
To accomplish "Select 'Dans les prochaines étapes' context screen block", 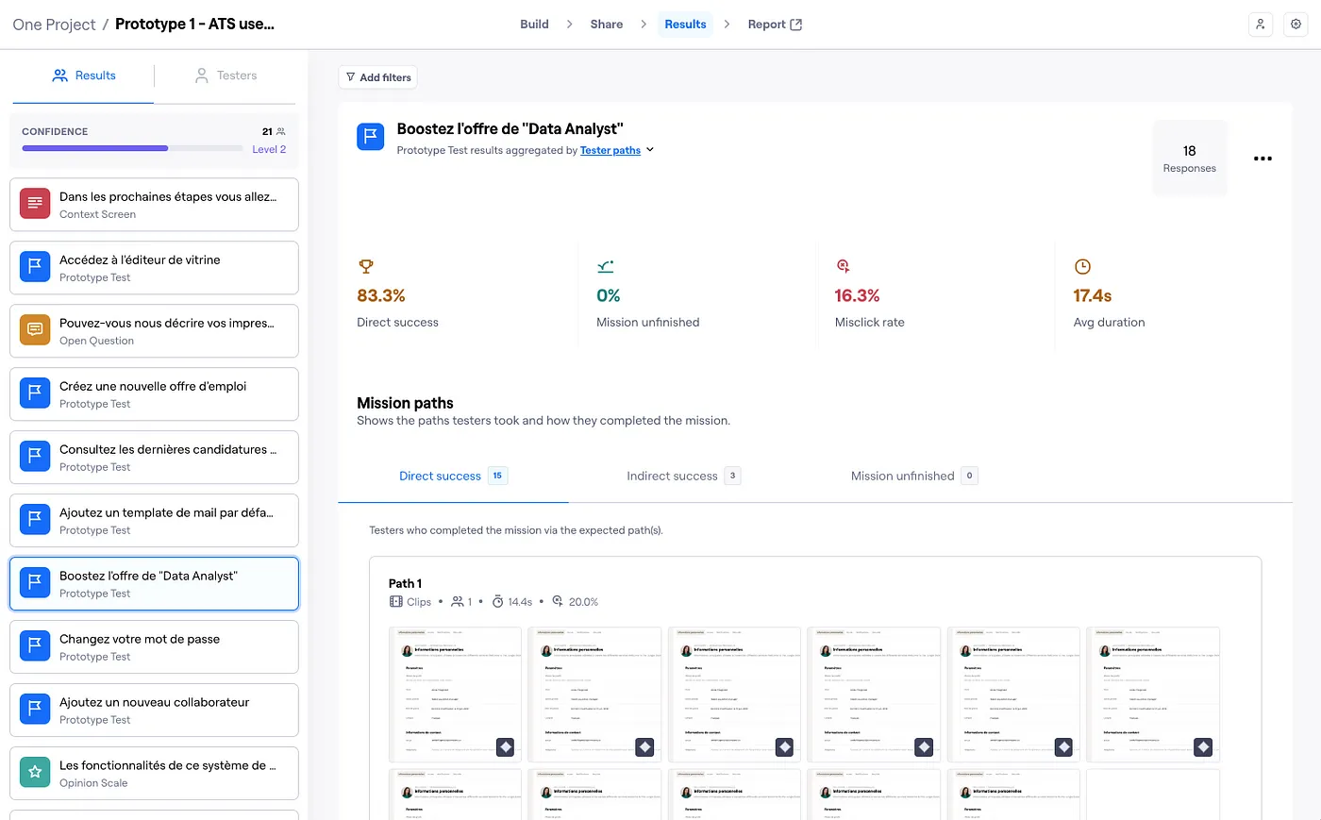I will pyautogui.click(x=154, y=205).
